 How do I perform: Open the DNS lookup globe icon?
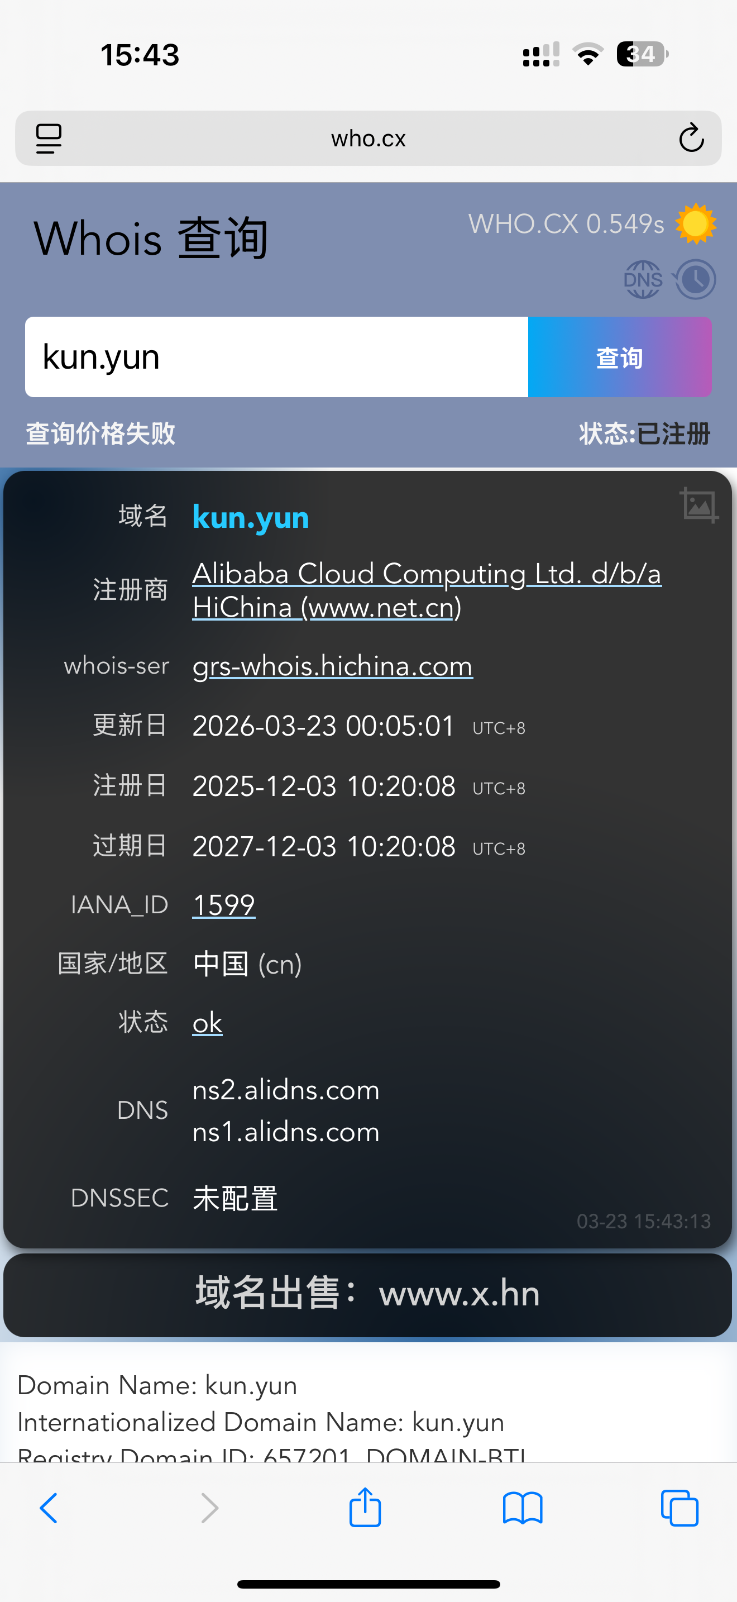point(643,279)
